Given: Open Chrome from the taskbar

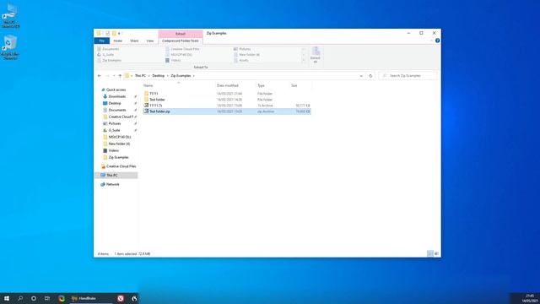Looking at the screenshot, I should (62, 298).
